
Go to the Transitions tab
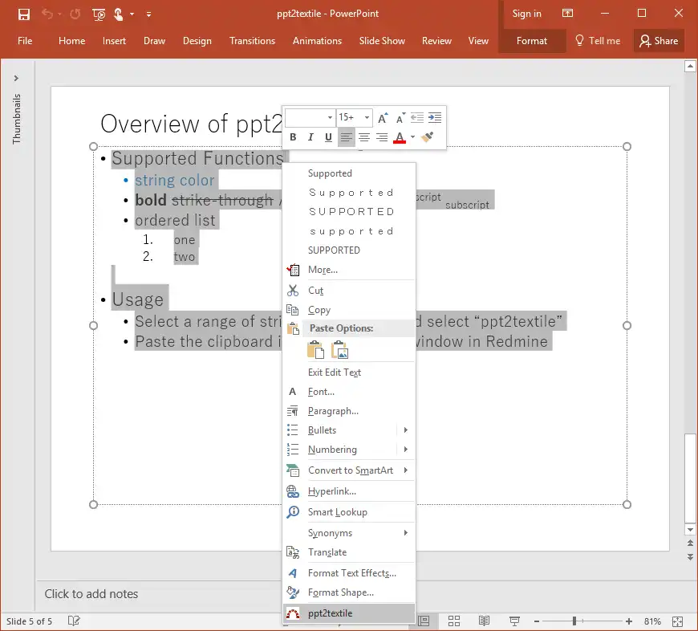tap(253, 40)
